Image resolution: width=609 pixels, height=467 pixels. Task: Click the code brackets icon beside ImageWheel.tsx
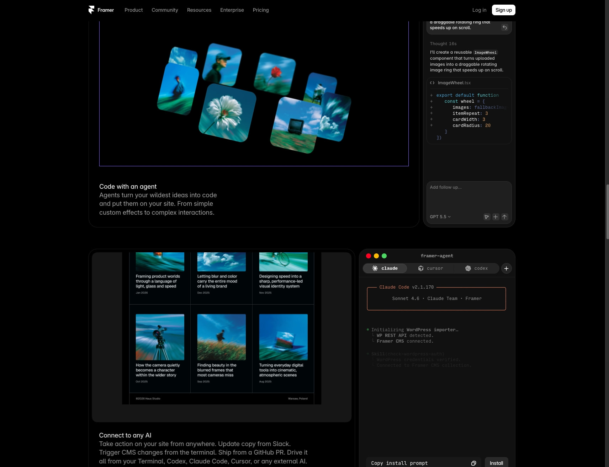click(x=432, y=83)
